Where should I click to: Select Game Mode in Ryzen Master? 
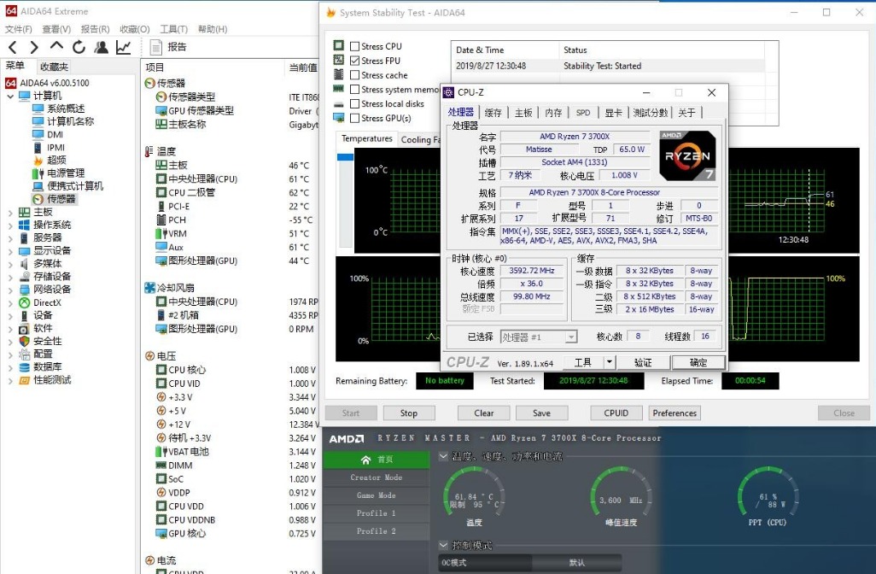point(376,495)
